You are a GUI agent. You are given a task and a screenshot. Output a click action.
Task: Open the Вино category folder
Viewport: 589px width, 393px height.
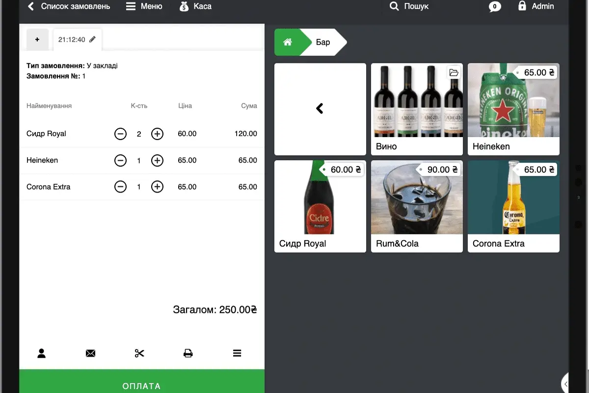417,109
